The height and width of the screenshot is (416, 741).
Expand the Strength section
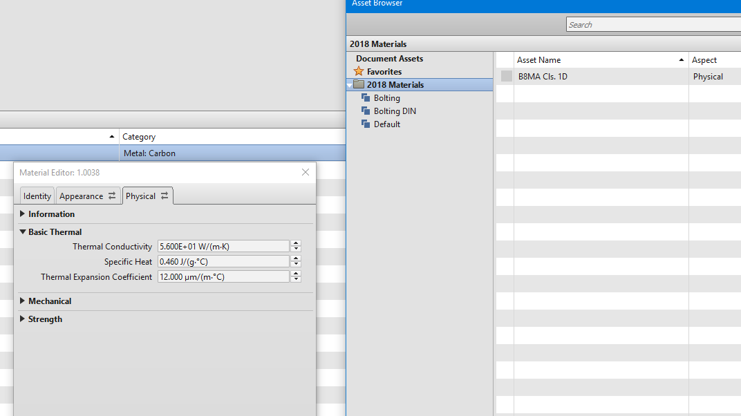pyautogui.click(x=22, y=319)
